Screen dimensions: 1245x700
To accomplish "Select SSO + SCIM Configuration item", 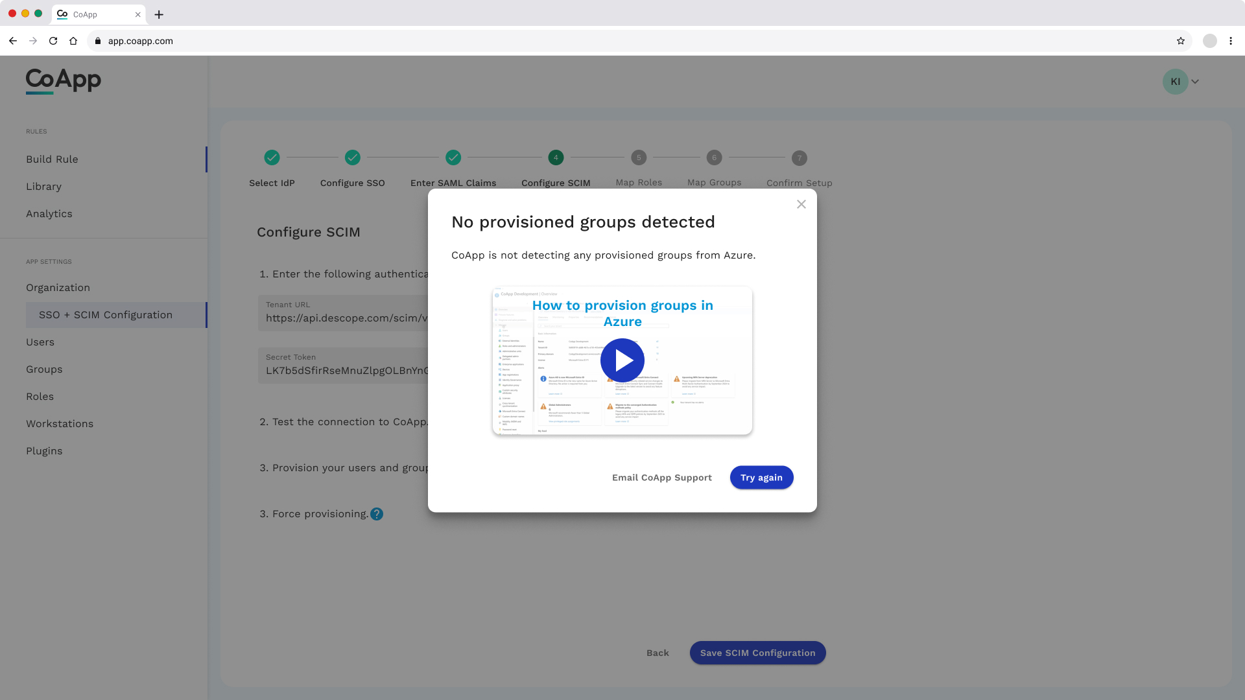I will point(117,315).
